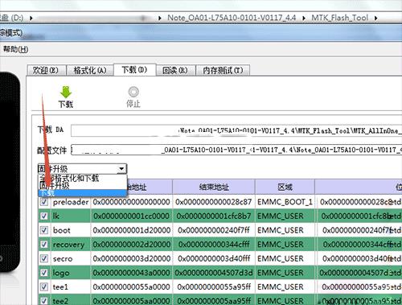Click the 下载 DA file path field
Viewport: 402px width, 305px height.
(236, 130)
